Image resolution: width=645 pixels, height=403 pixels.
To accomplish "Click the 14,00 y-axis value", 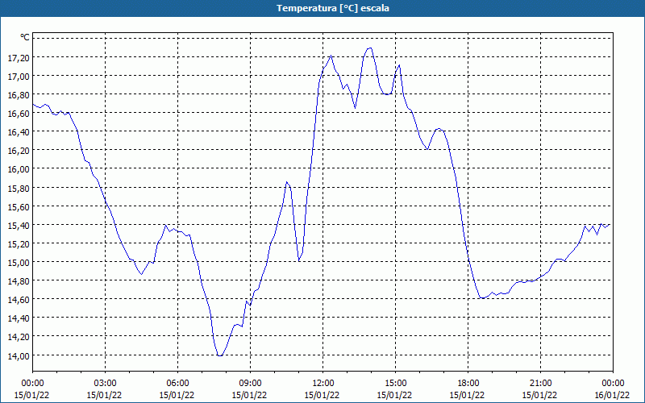I will click(x=19, y=355).
